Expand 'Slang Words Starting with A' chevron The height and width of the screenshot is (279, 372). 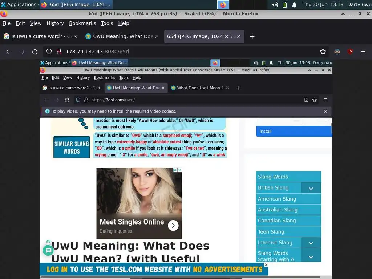[311, 256]
